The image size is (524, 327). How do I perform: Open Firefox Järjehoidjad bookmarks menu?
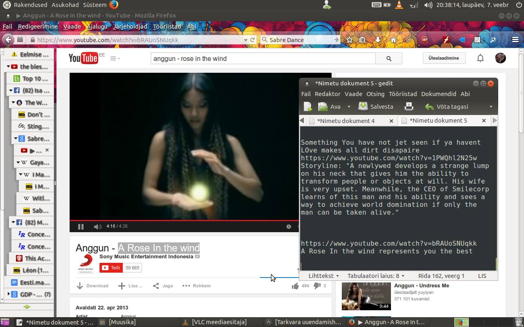pyautogui.click(x=130, y=27)
